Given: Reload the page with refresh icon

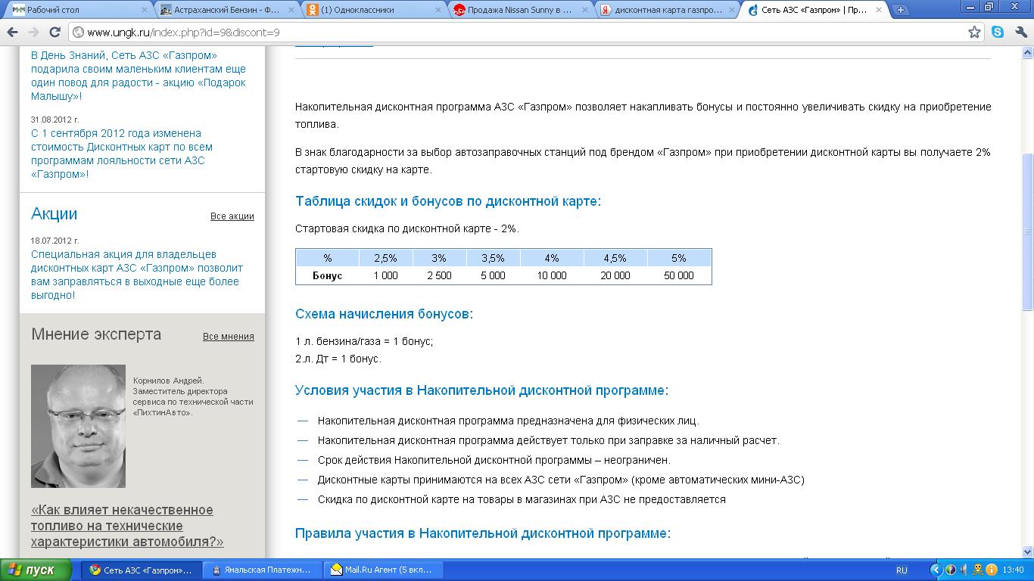Looking at the screenshot, I should click(55, 33).
